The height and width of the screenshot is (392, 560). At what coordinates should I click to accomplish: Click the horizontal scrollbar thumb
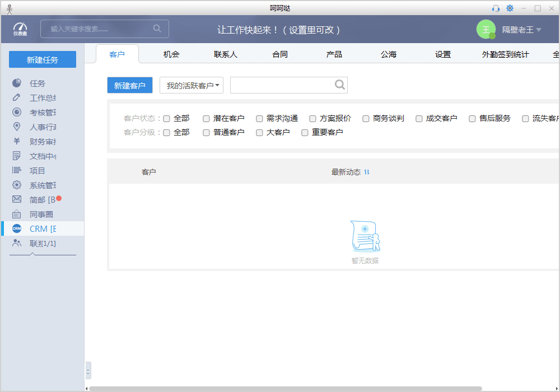point(286,389)
